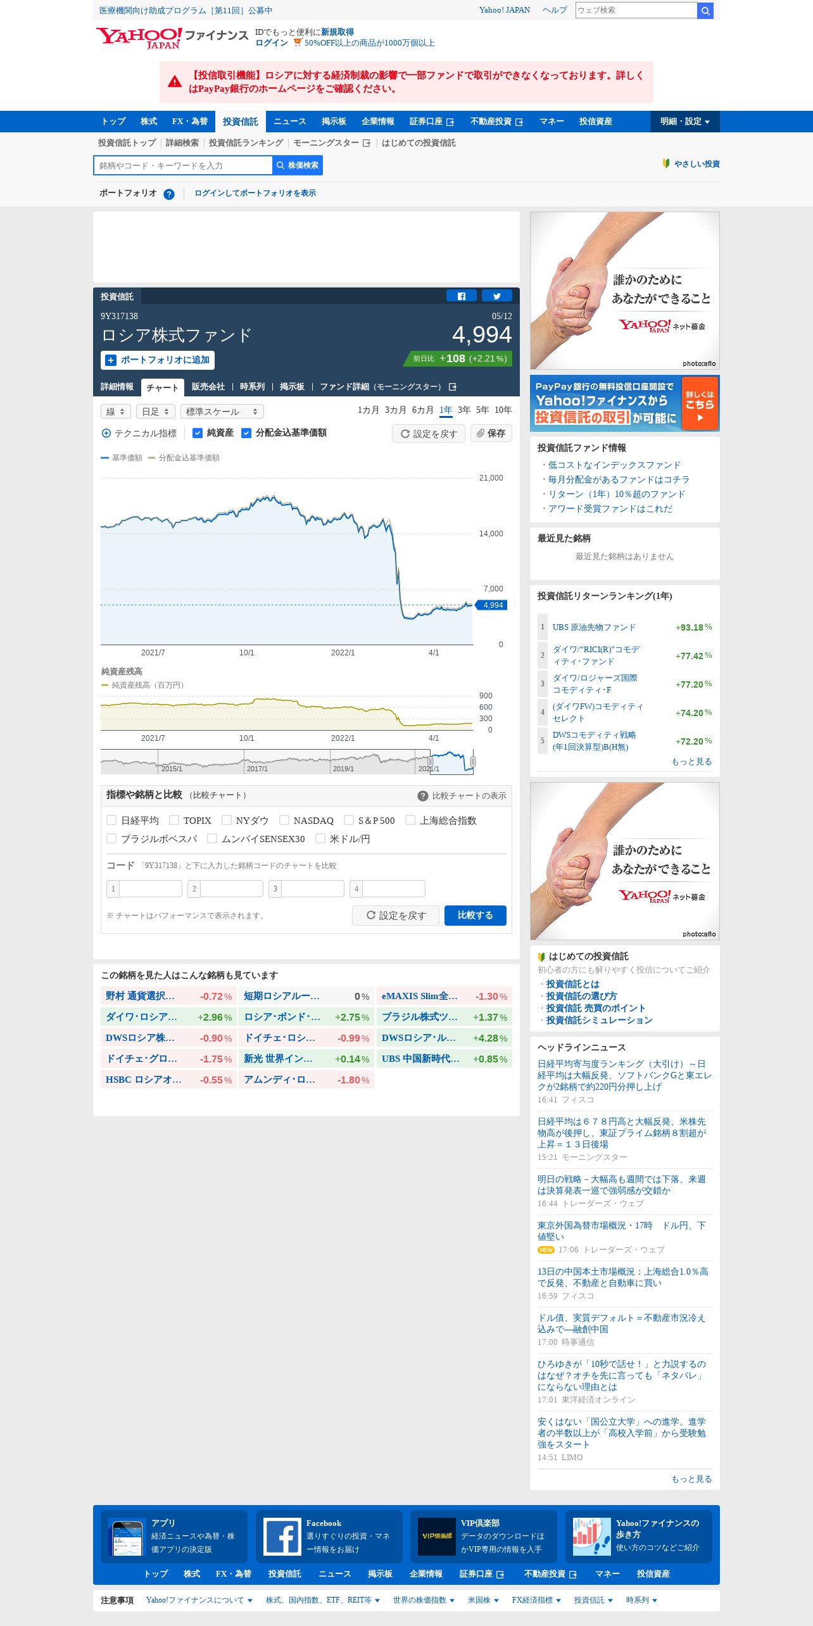
Task: Open UBS 原油先物ファンド ranking link
Action: [x=594, y=627]
